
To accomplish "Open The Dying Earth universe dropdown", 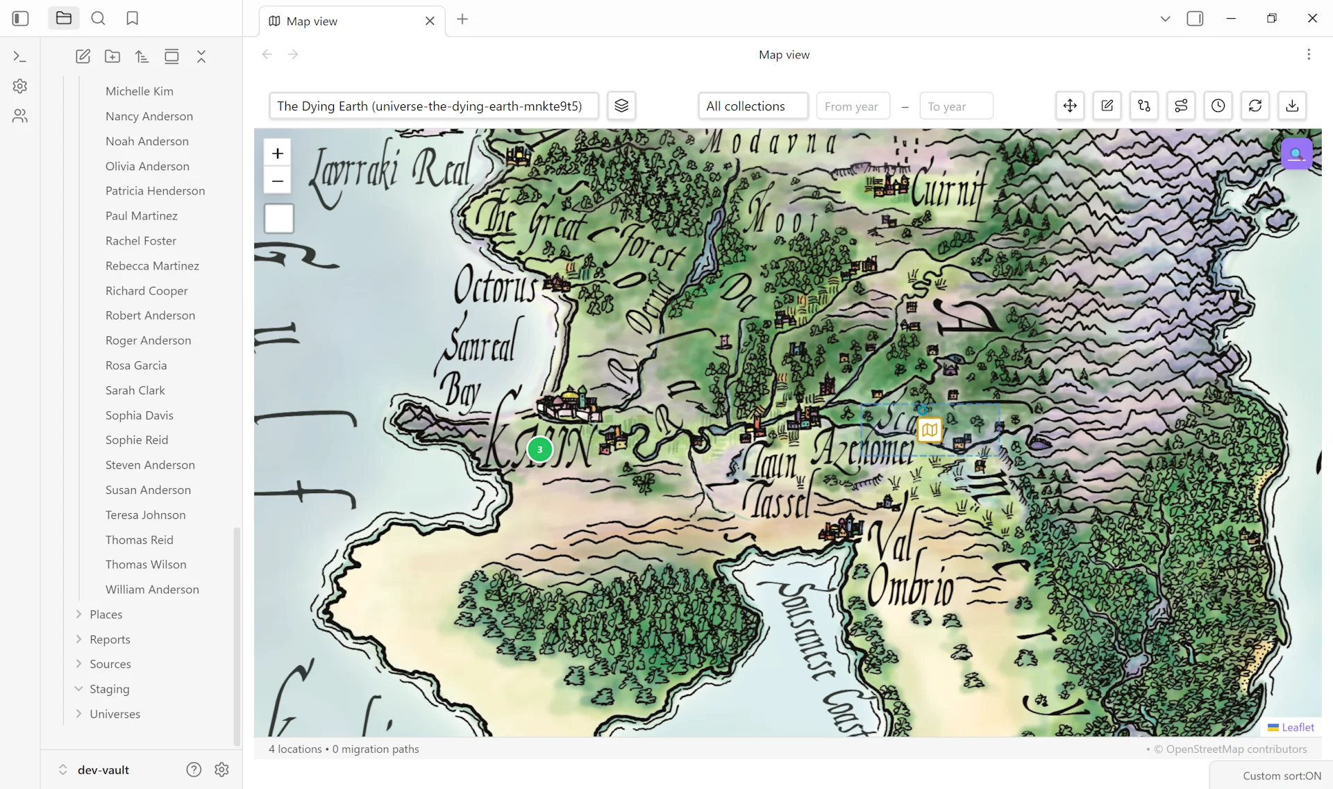I will pos(434,106).
